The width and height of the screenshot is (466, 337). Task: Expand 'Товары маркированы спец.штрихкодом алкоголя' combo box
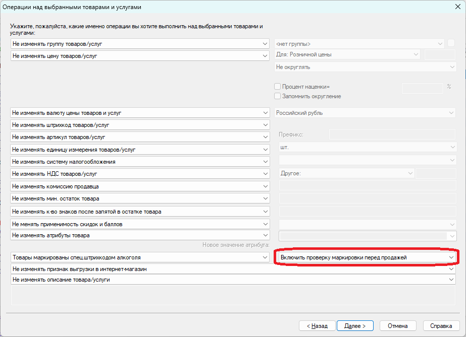(x=140, y=257)
